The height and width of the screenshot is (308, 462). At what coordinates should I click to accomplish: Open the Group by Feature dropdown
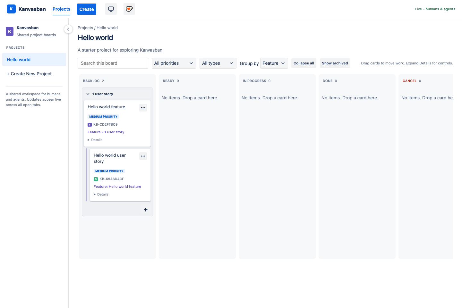point(274,63)
